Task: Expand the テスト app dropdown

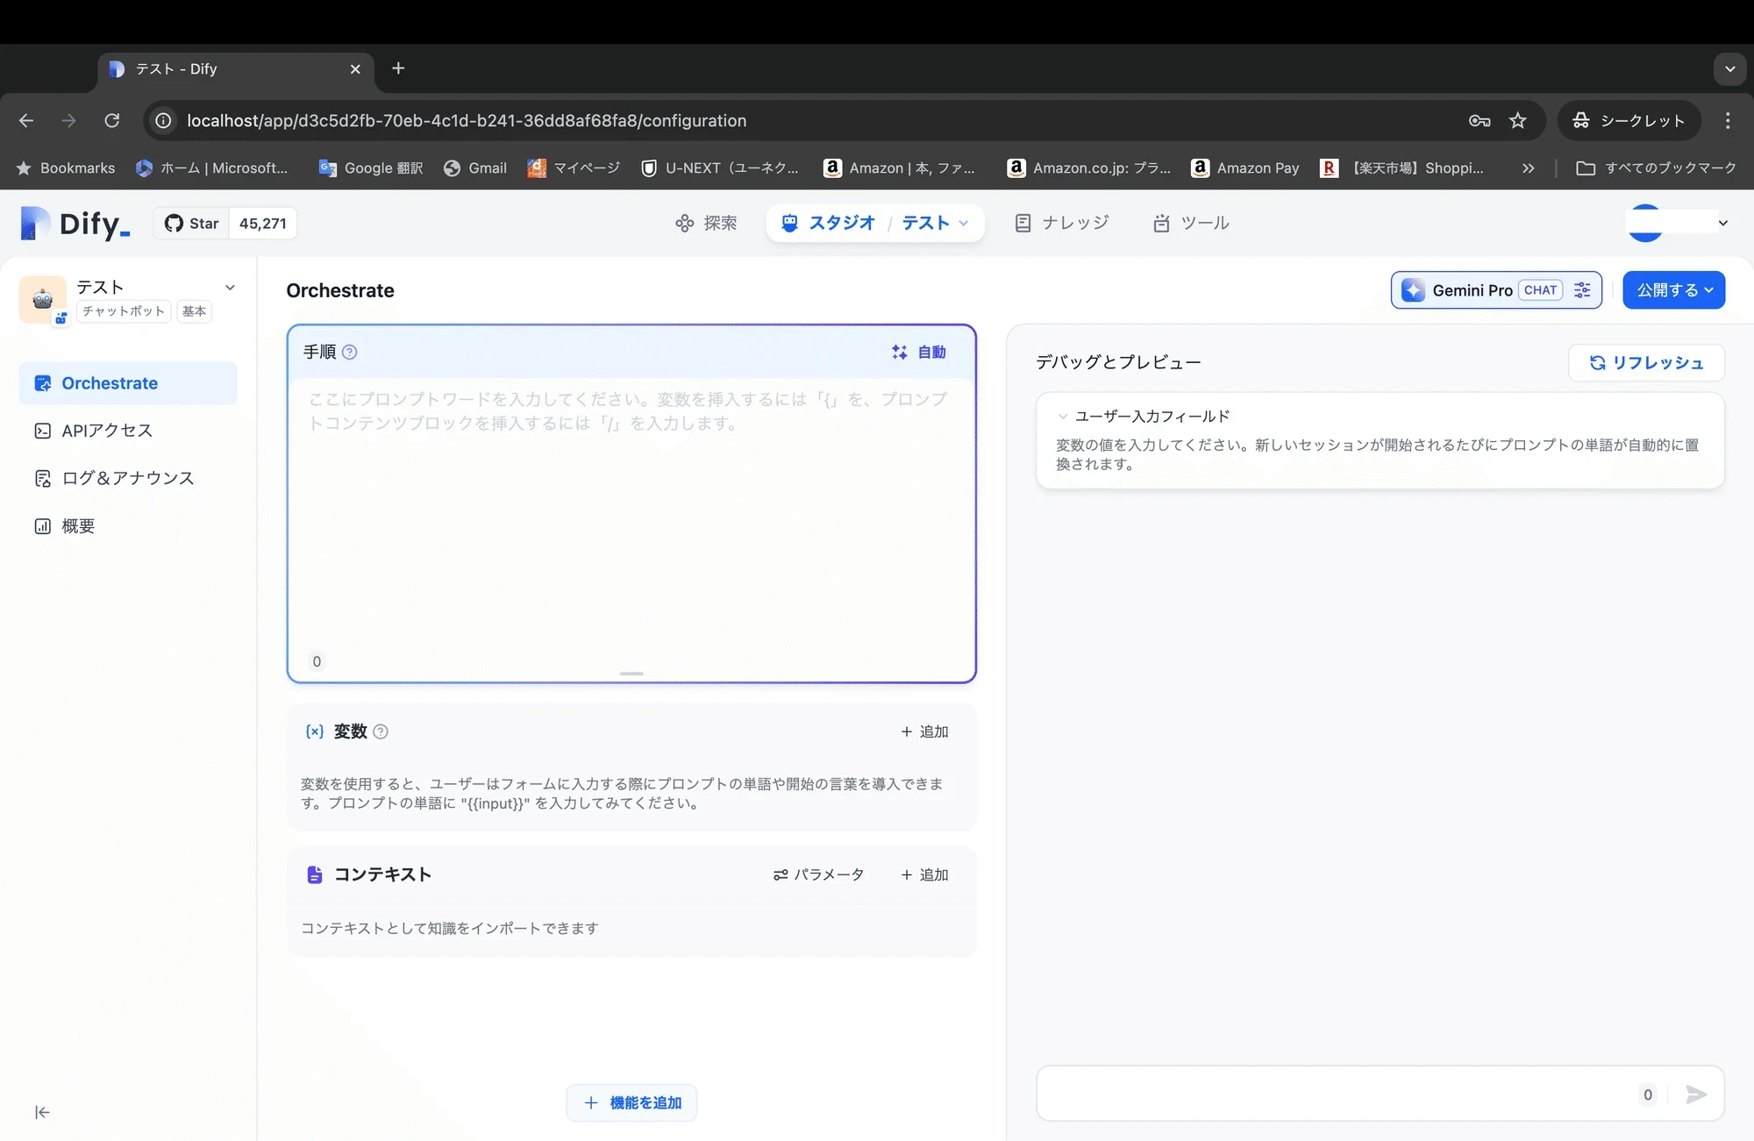Action: click(x=230, y=287)
